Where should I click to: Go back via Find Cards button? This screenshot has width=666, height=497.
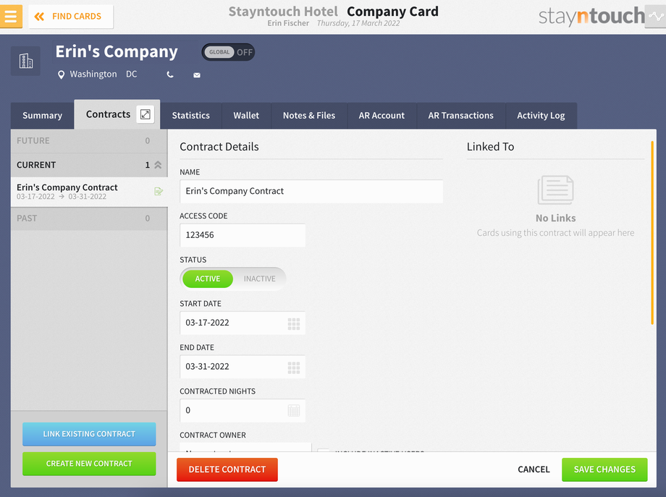click(x=70, y=17)
